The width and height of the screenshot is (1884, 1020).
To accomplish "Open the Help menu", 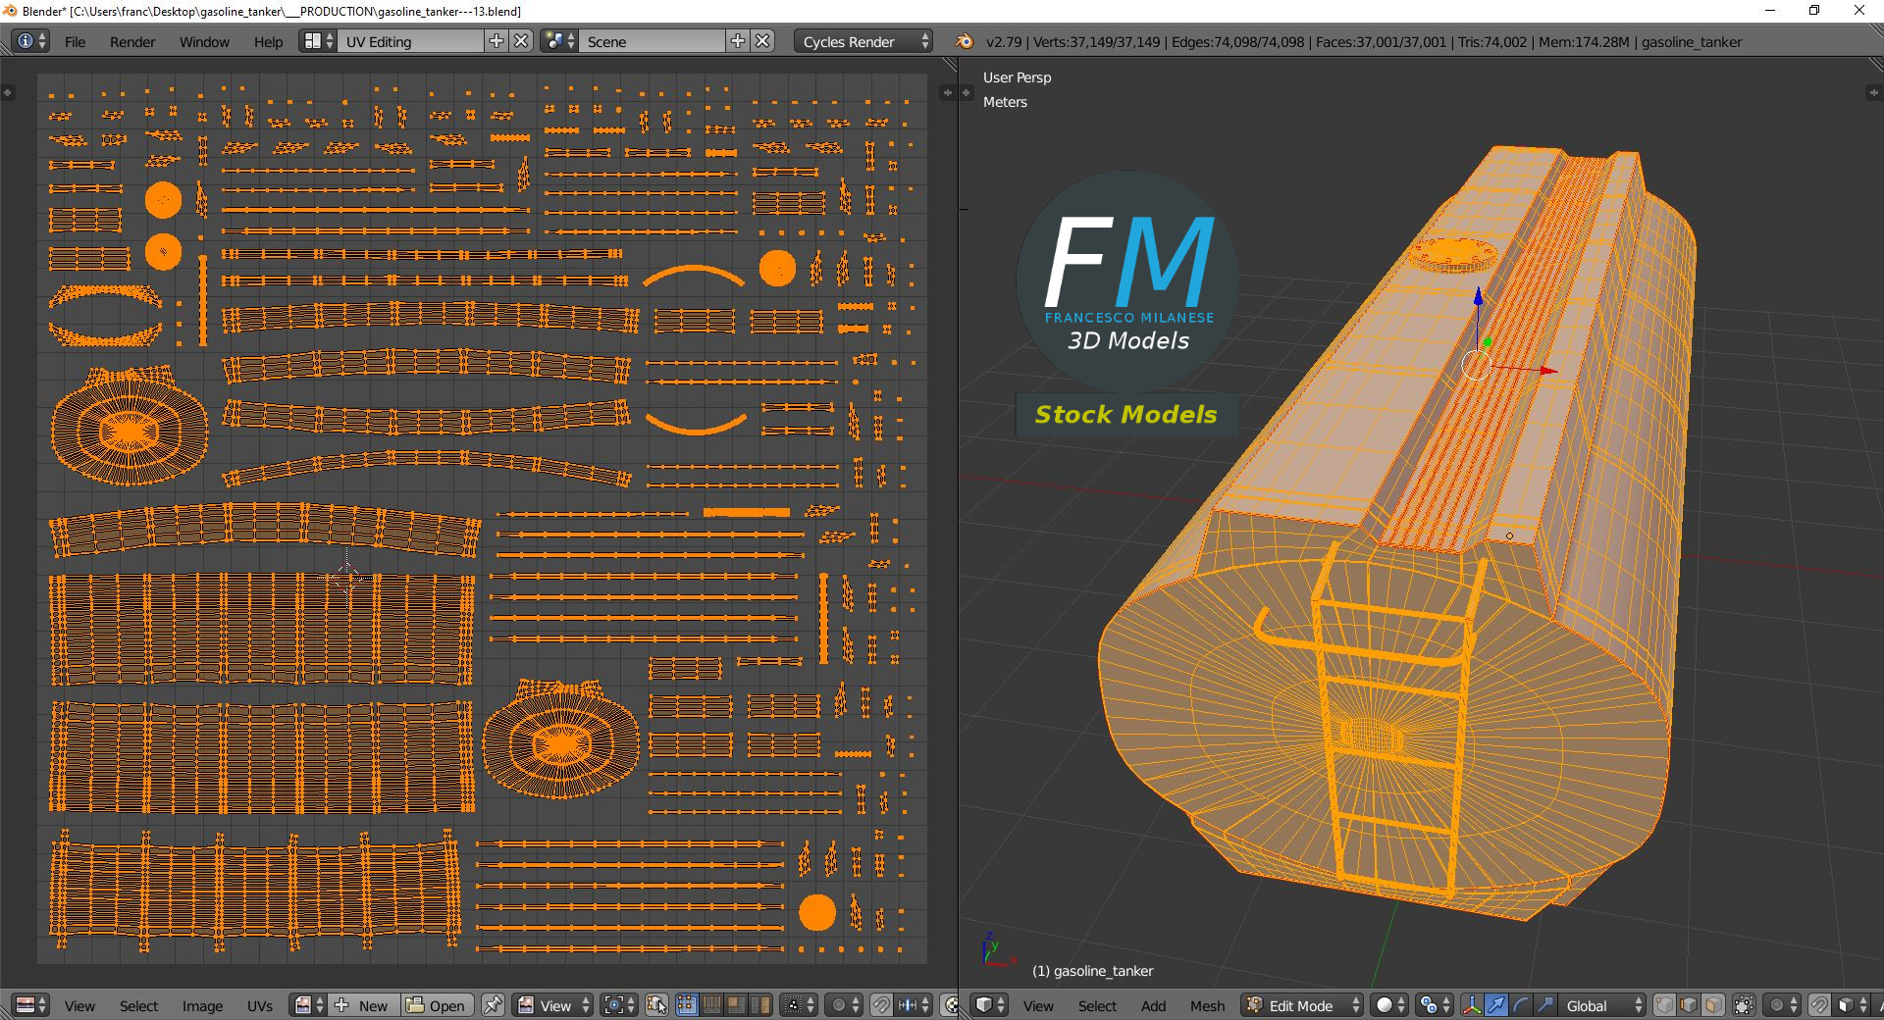I will (x=268, y=42).
